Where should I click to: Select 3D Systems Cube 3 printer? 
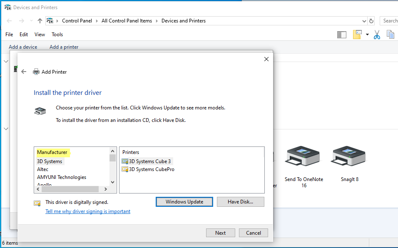(x=150, y=161)
